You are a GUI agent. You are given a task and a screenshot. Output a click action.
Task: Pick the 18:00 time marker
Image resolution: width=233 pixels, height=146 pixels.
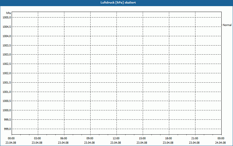(169, 138)
